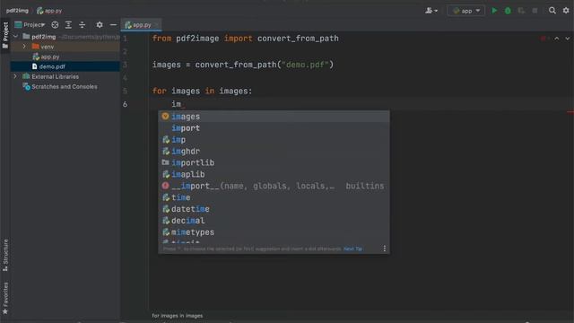Click app.py breadcrumb in navigation bar
The image size is (574, 323).
click(50, 11)
